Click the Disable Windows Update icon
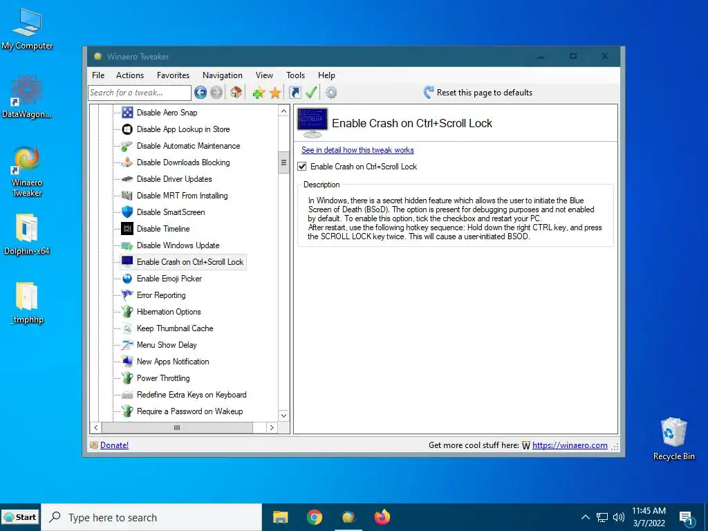The height and width of the screenshot is (531, 708). [x=128, y=245]
